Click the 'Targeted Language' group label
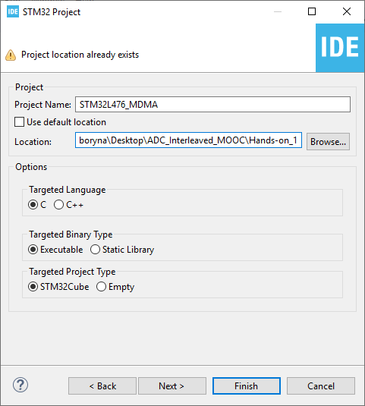 [x=68, y=190]
